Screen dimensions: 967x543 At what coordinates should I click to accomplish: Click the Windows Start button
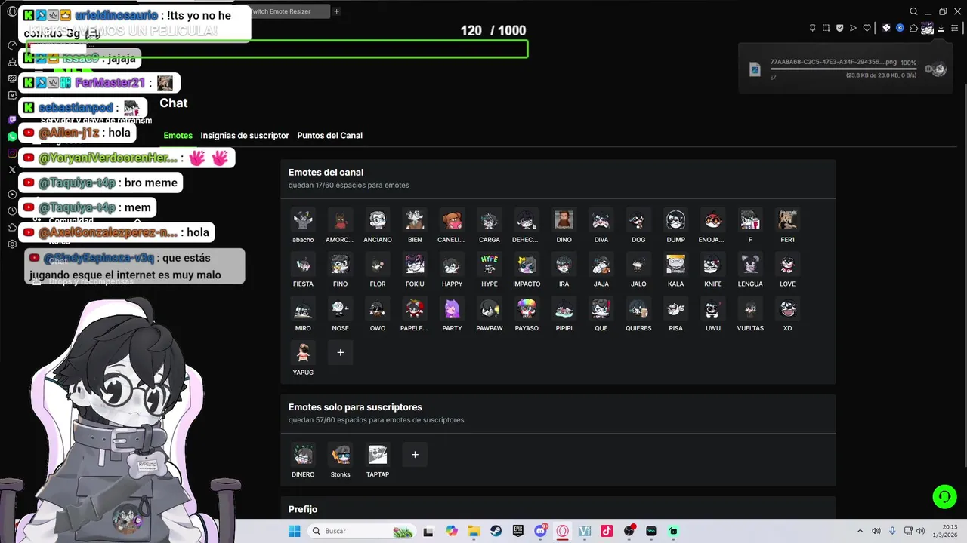[x=294, y=531]
